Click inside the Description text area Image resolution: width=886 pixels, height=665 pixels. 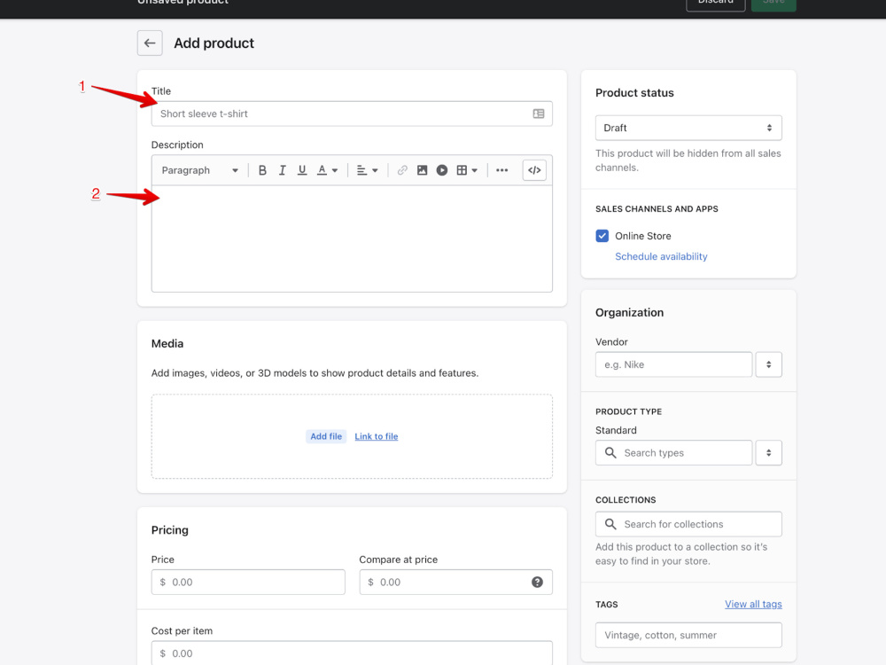pos(352,239)
